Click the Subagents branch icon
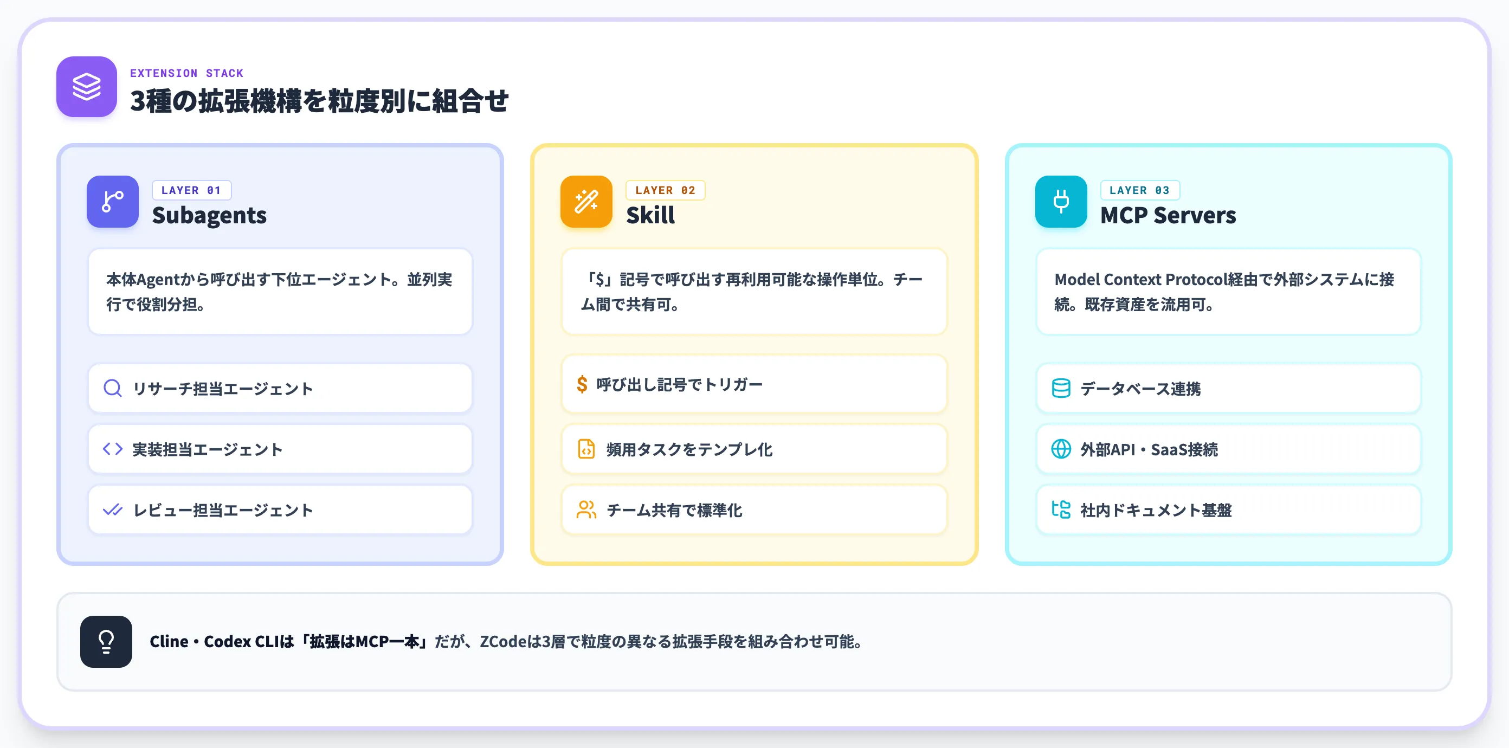The height and width of the screenshot is (748, 1509). 113,202
